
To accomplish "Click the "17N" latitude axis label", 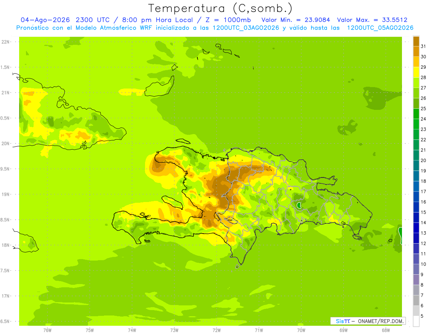I will click(6, 296).
